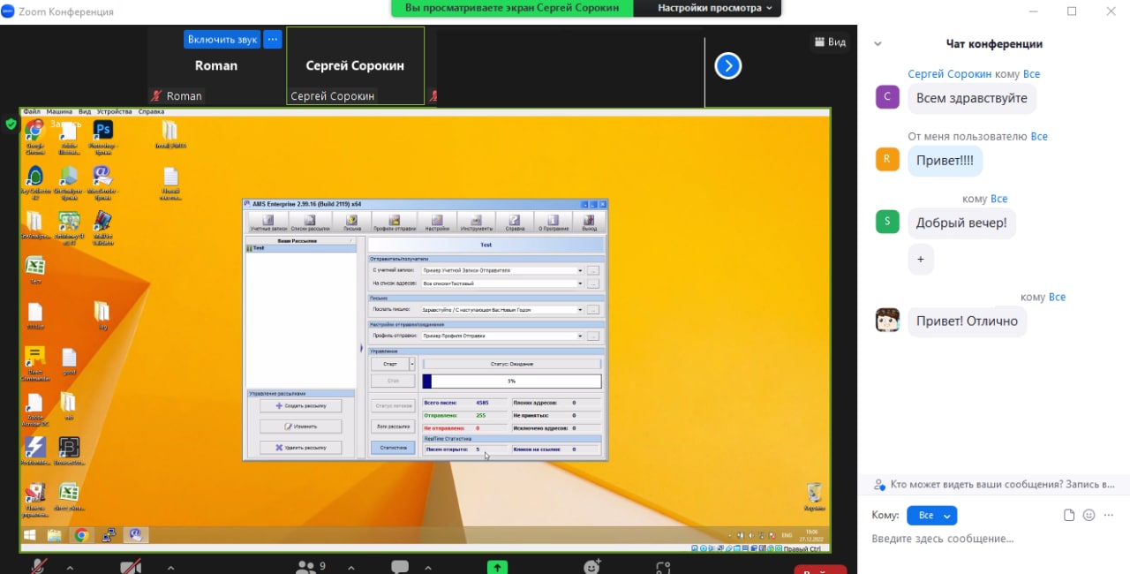Open Профили отправки in the AMS toolbar
Viewport: 1130px width, 574px height.
click(394, 223)
